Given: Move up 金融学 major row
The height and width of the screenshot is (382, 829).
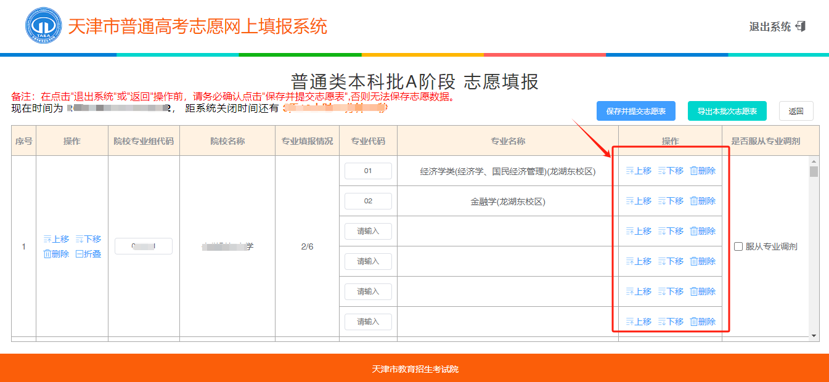Looking at the screenshot, I should pos(639,201).
